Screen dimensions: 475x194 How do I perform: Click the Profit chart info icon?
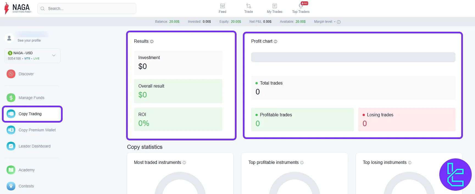(276, 42)
